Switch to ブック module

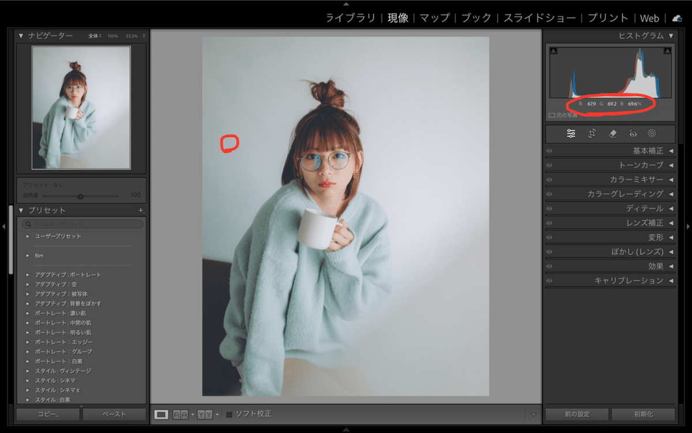click(476, 18)
